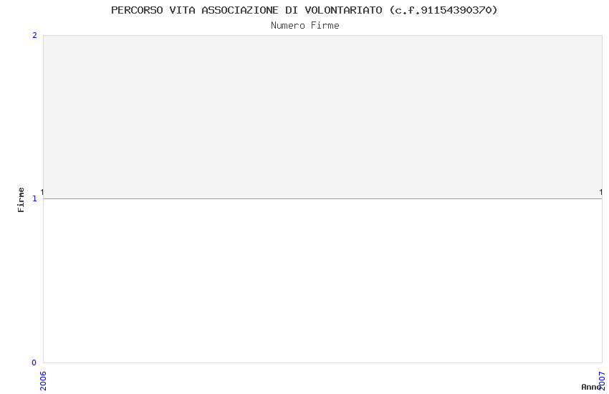Click the word VOLONTARIATO in the title
Image resolution: width=609 pixels, height=394 pixels.
pos(343,11)
